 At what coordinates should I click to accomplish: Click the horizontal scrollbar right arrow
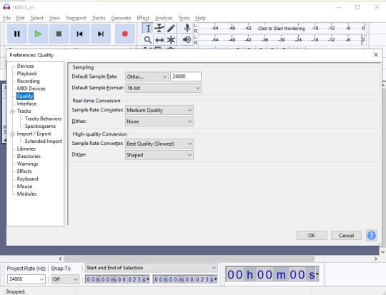(x=376, y=259)
